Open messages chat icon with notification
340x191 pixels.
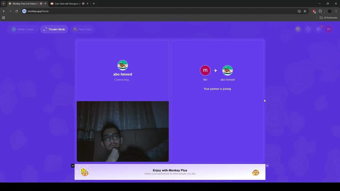click(318, 29)
